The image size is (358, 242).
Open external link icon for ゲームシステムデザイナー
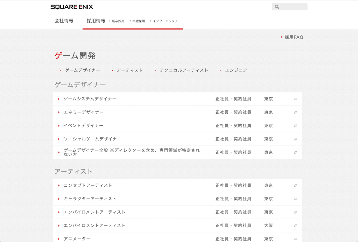296,99
